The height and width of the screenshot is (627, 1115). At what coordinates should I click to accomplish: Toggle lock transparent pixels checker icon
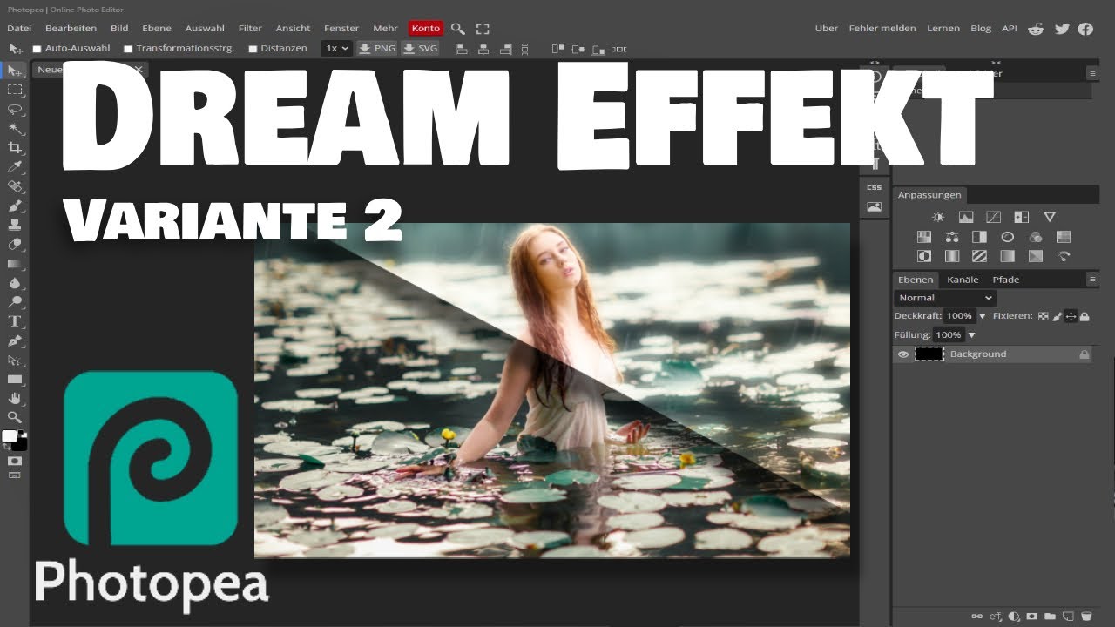click(x=1043, y=316)
